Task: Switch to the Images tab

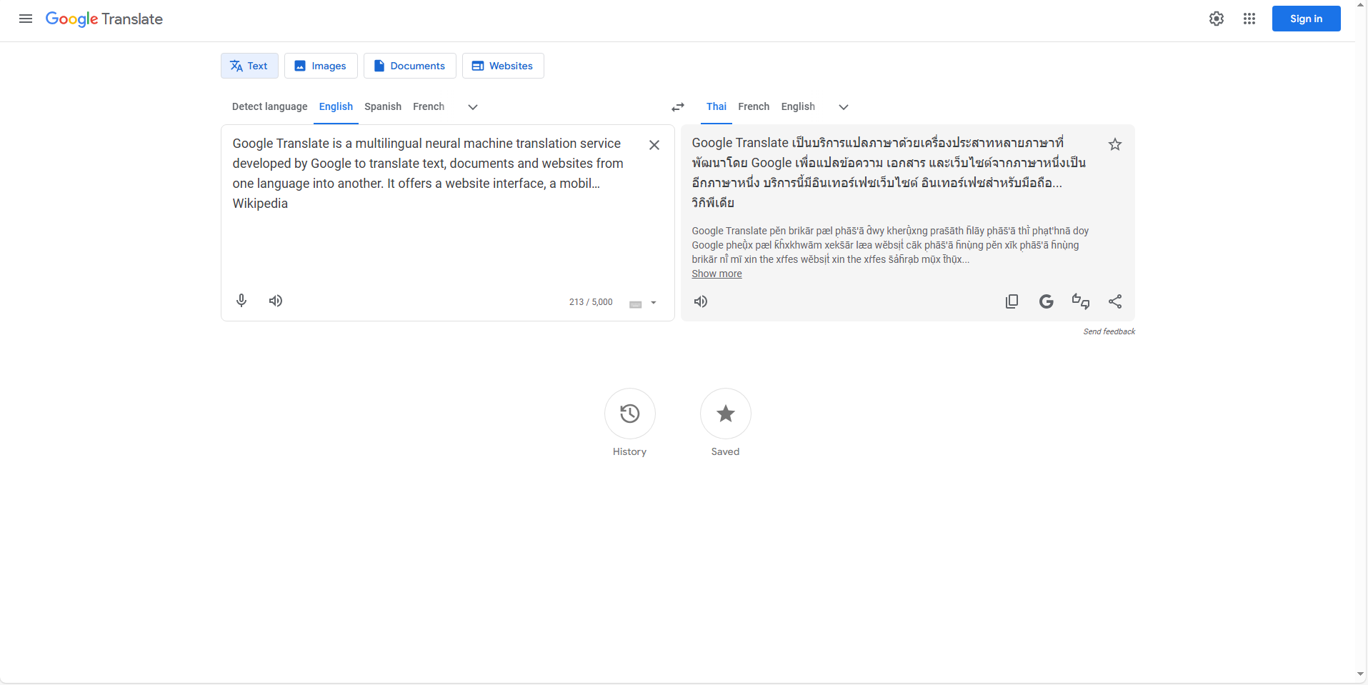Action: (x=320, y=65)
